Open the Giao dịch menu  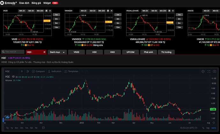pyautogui.click(x=25, y=3)
